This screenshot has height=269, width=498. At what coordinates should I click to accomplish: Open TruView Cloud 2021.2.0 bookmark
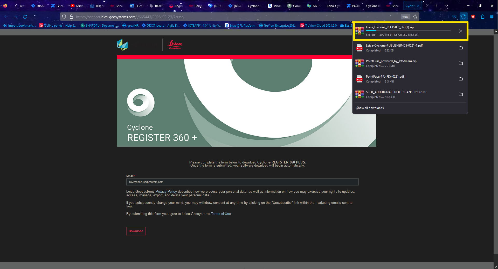[319, 25]
